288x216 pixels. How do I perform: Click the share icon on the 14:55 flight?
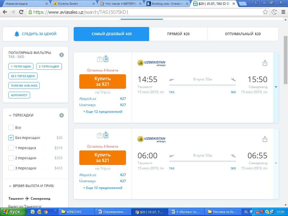265,63
